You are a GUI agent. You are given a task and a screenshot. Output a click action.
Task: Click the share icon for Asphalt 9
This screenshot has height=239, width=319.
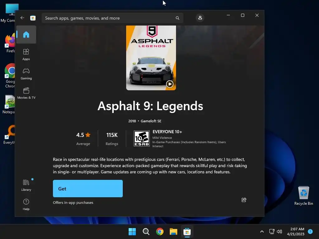point(244,200)
